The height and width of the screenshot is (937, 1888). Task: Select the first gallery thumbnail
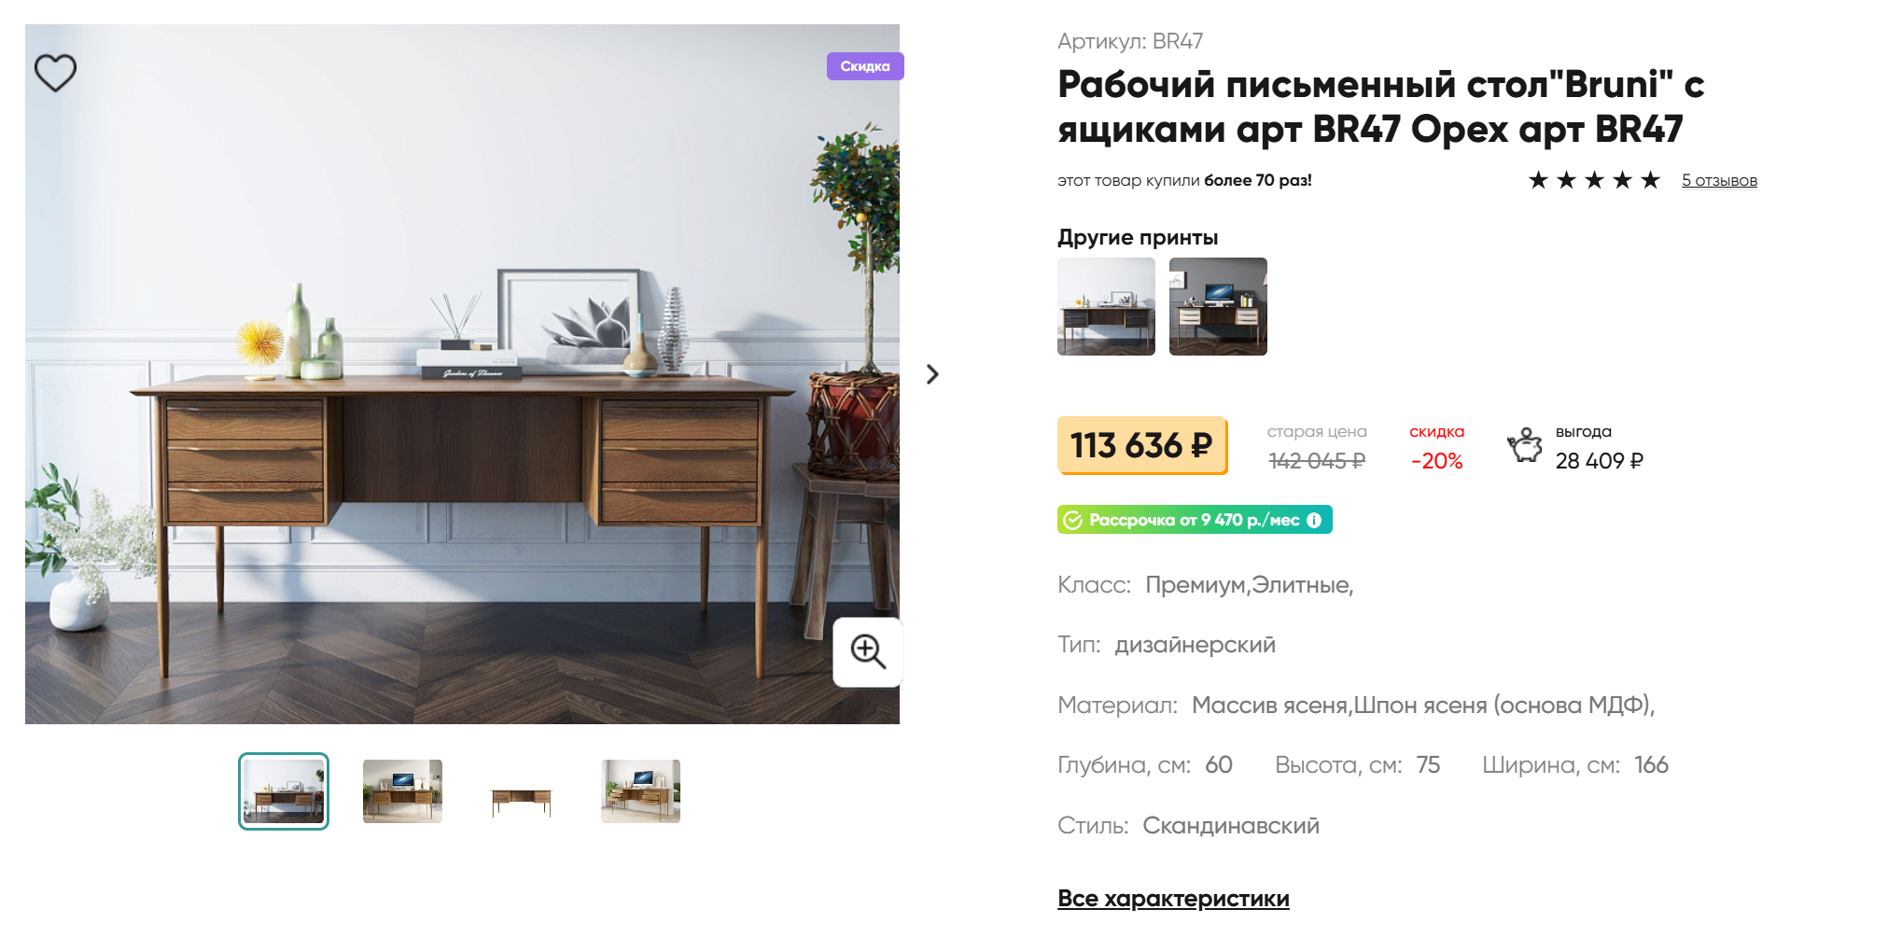pos(284,791)
